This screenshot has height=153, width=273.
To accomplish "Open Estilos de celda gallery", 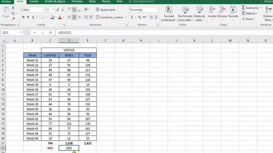I will tap(199, 14).
